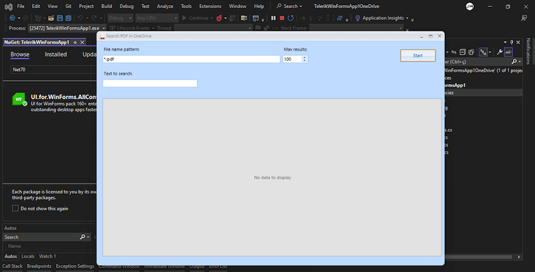
Task: Open the Stack Frame combo box
Action: pos(356,28)
